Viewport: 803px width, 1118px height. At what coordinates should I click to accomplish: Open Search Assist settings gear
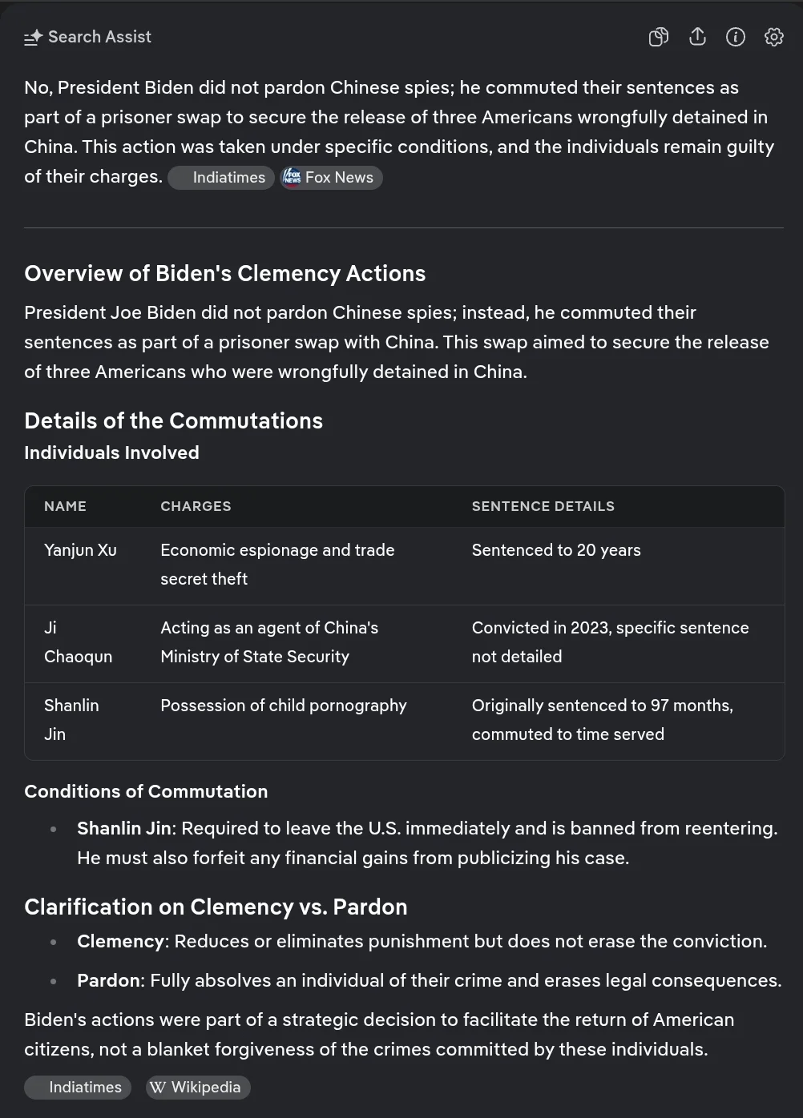pos(773,37)
